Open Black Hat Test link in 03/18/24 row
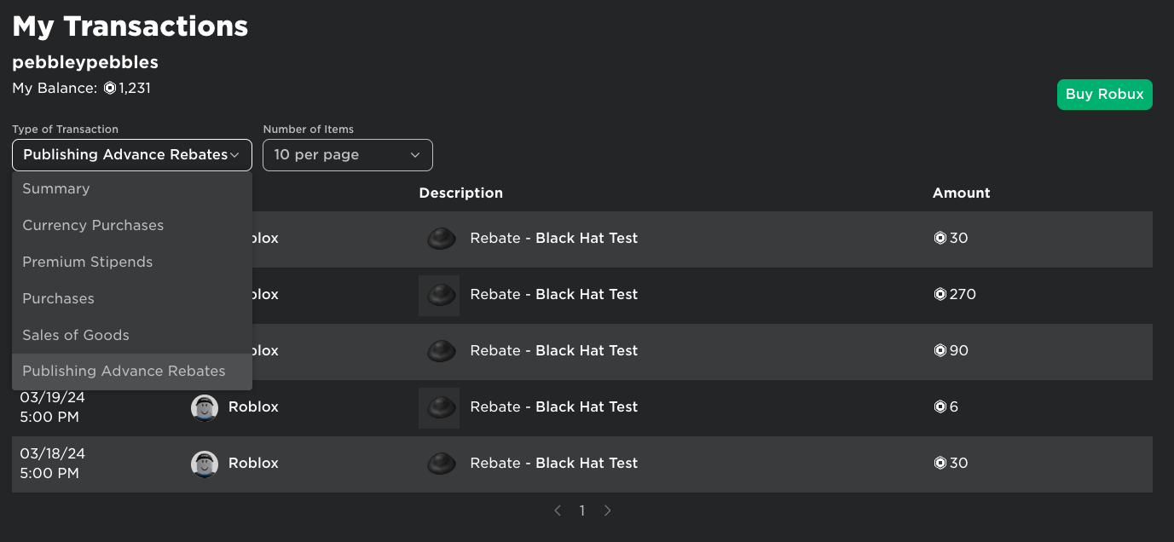Screen dimensions: 1174x542 [587, 464]
